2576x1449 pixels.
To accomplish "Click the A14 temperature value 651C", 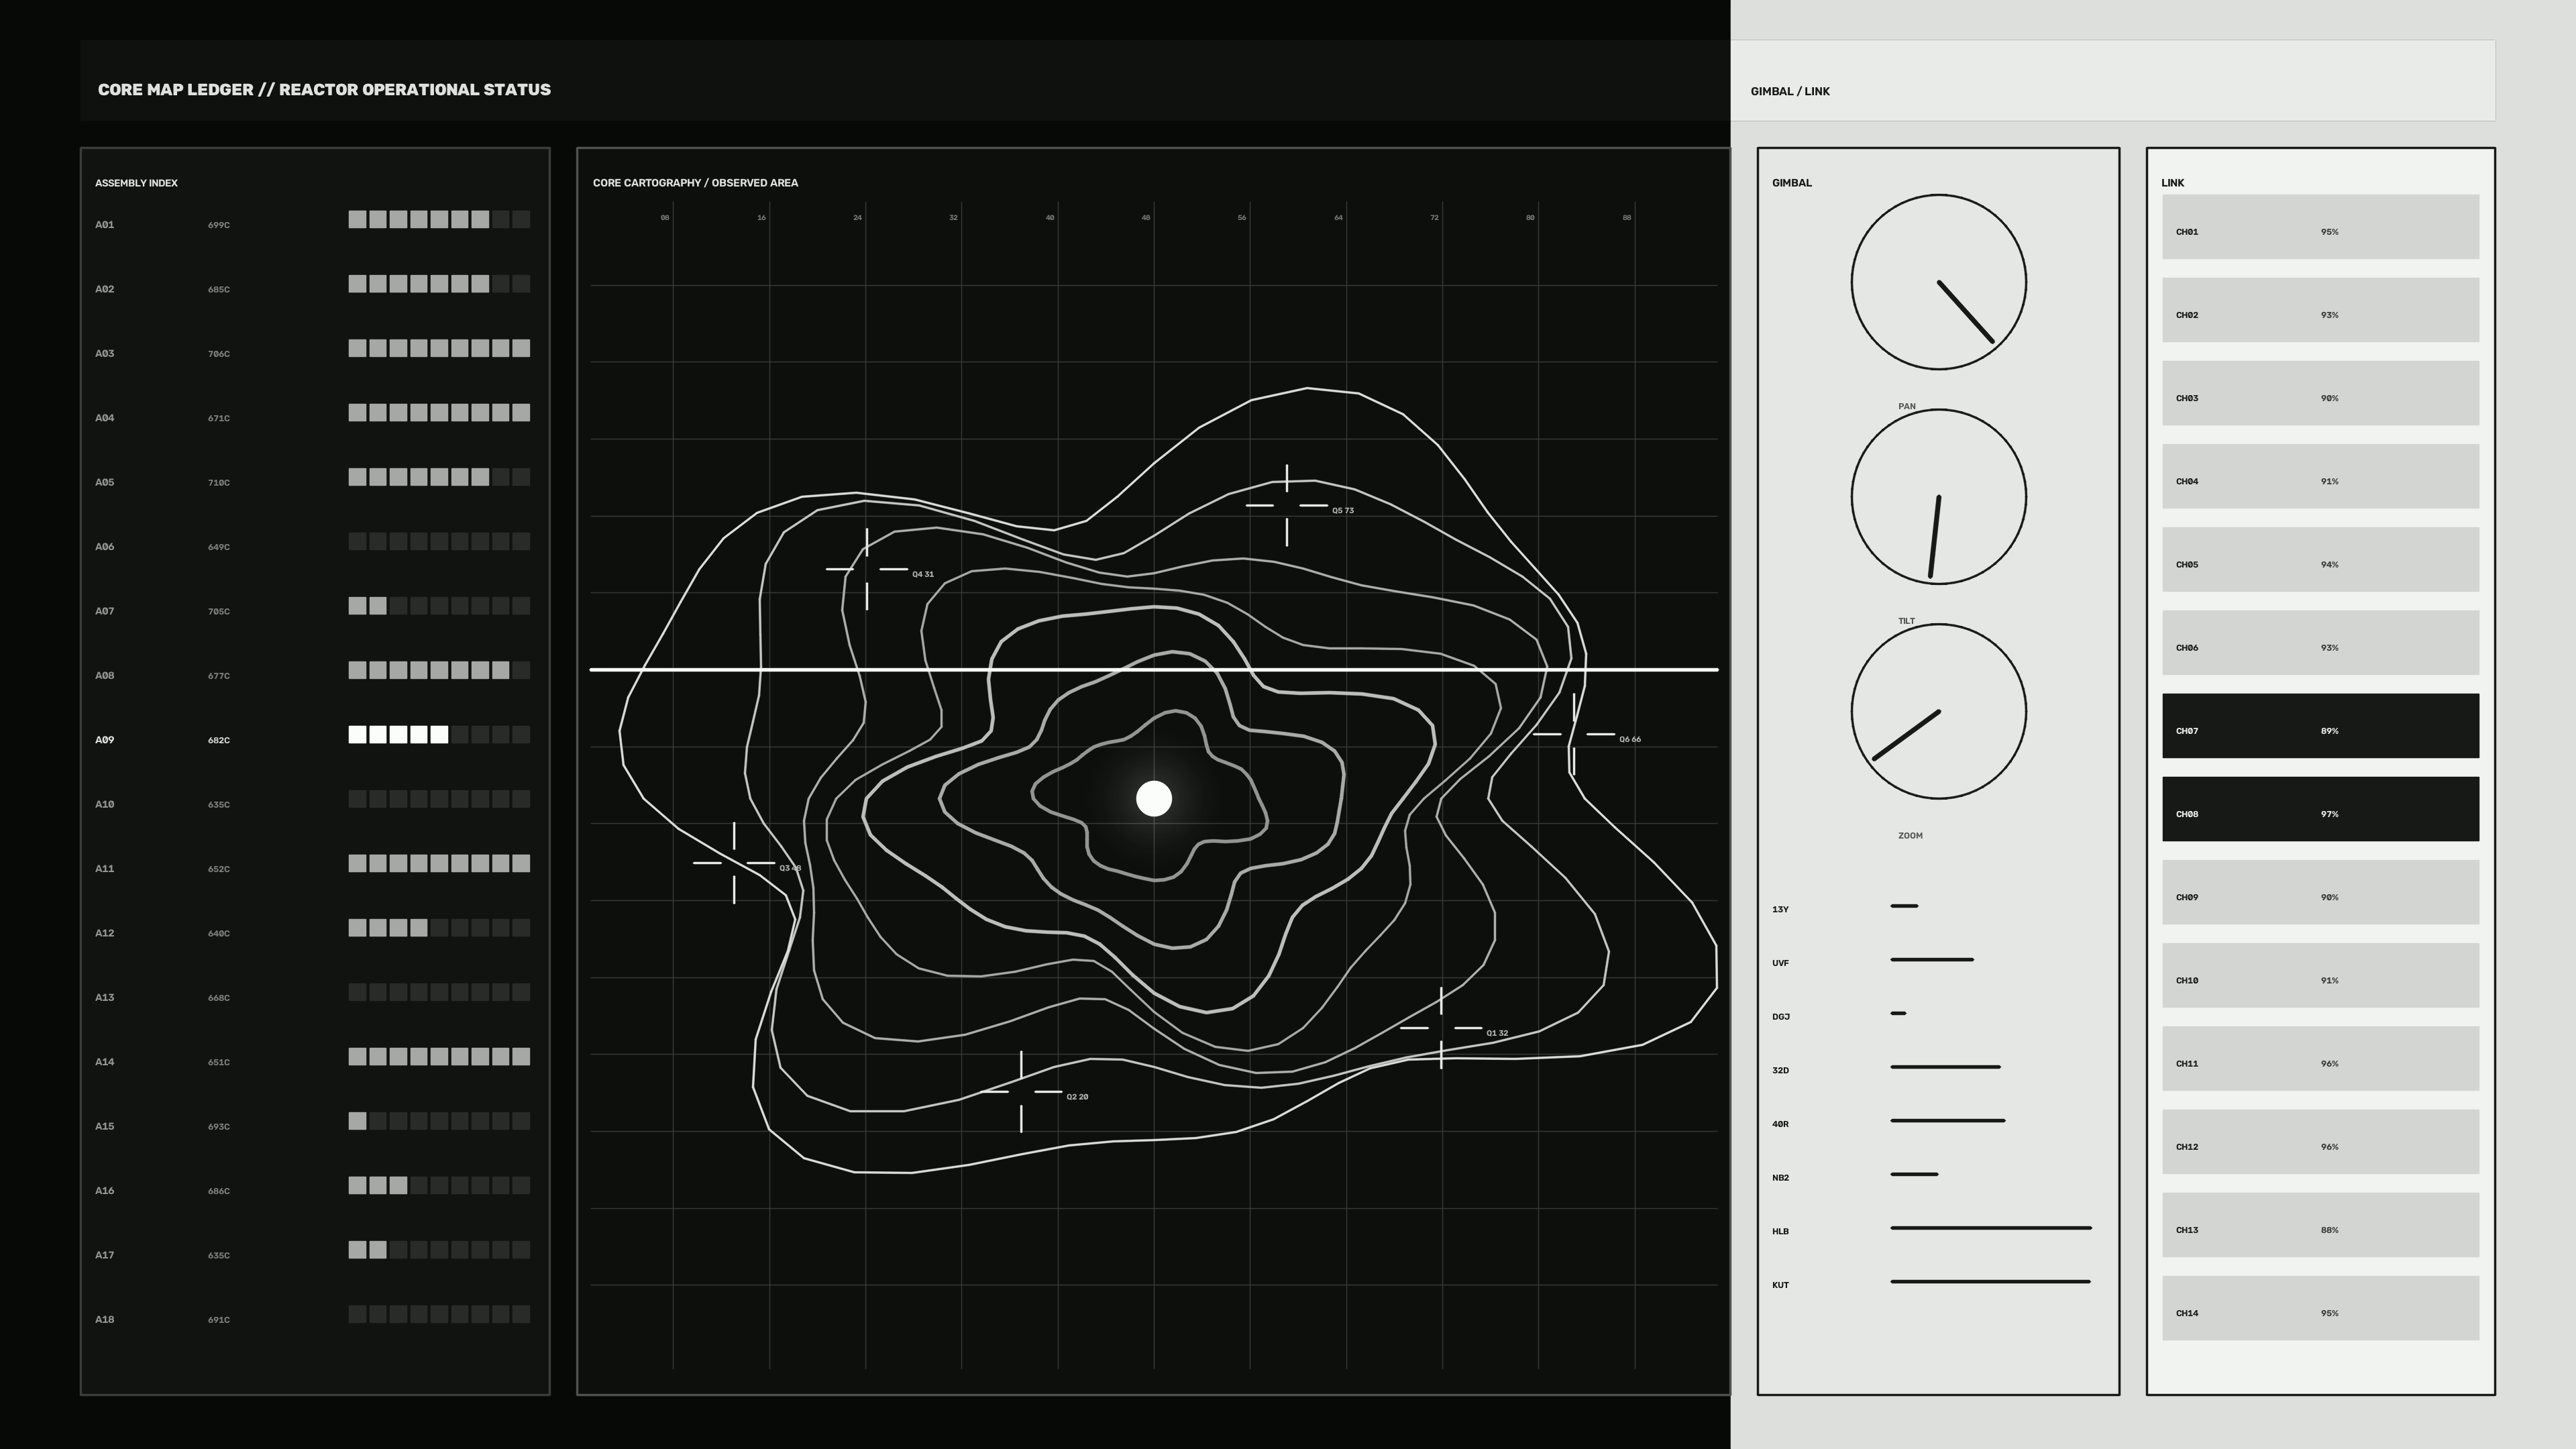I will (x=219, y=1062).
